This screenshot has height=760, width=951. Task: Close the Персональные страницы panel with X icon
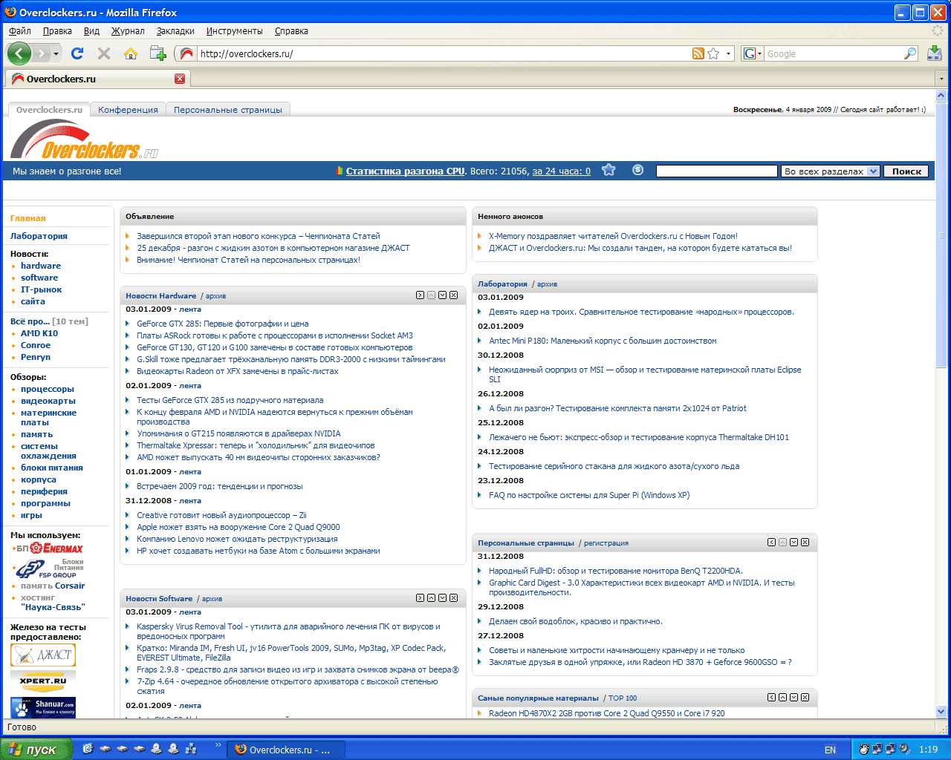805,543
